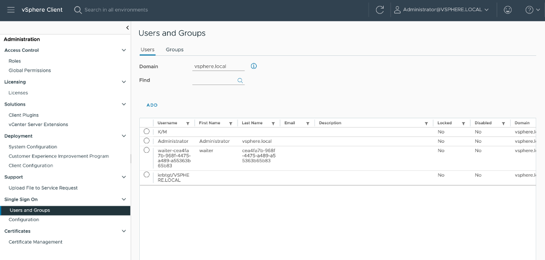
Task: Open the smiley feedback icon
Action: click(508, 10)
